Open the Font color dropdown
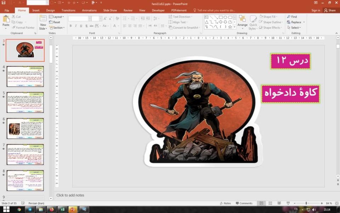 [x=119, y=26]
